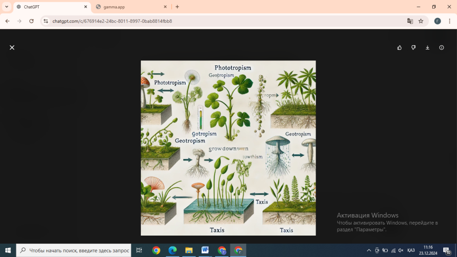Open the Chrome profile avatar
457x257 pixels.
(437, 21)
